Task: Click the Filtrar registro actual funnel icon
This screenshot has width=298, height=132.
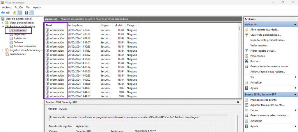Action: pyautogui.click(x=246, y=51)
